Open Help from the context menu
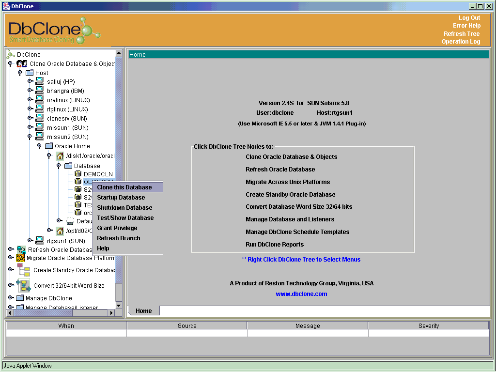 127,248
